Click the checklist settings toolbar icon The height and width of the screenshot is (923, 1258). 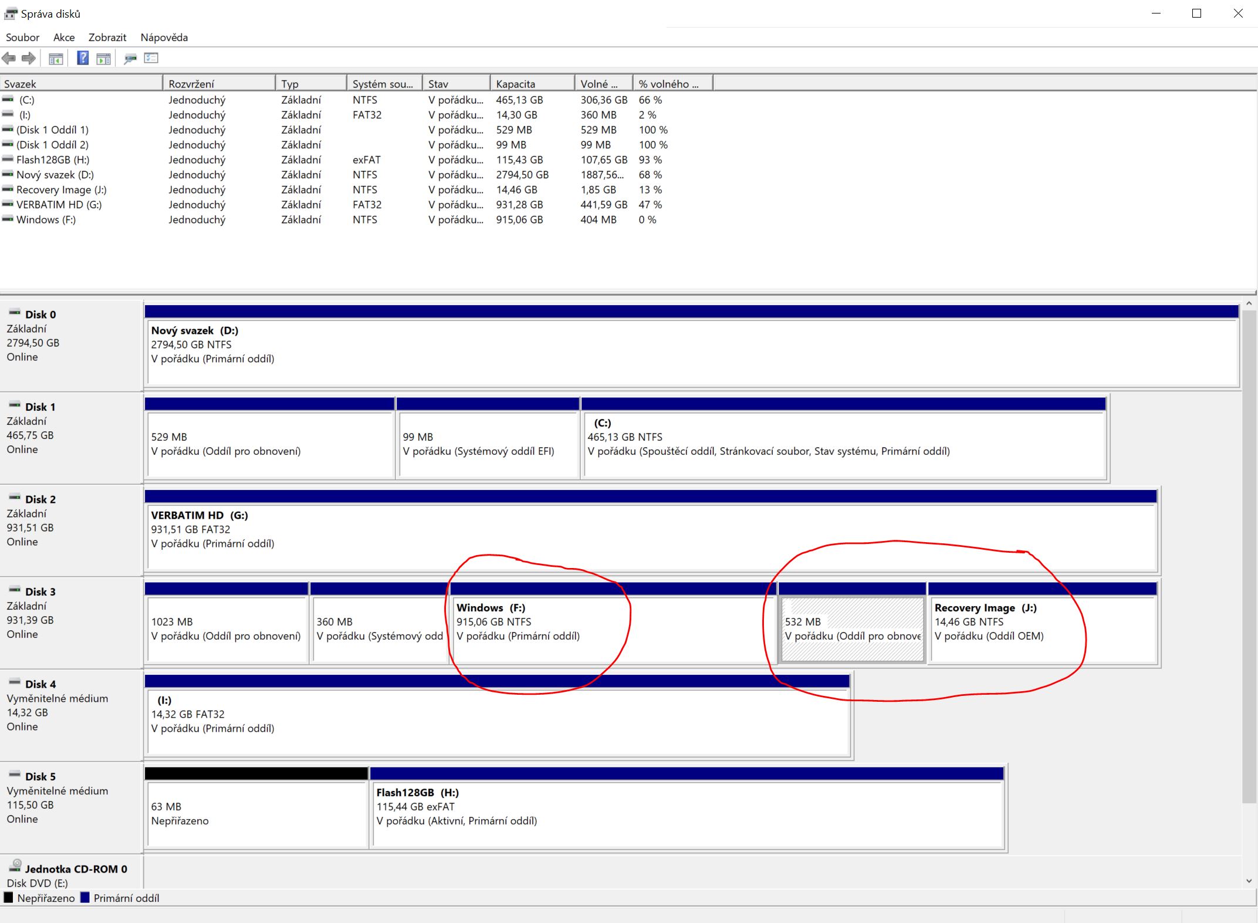coord(151,58)
